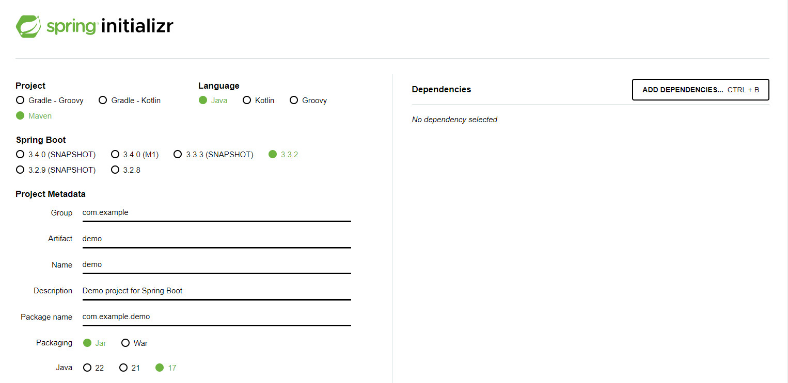
Task: Set packaging to War
Action: click(134, 343)
